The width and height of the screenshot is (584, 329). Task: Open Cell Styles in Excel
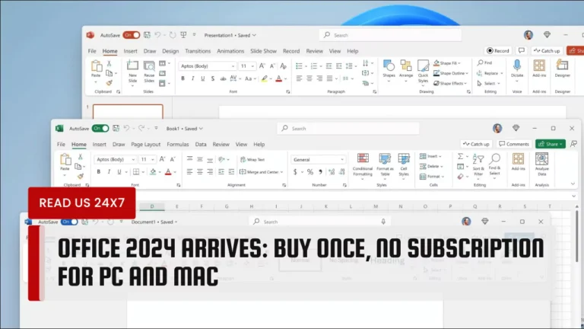click(404, 164)
